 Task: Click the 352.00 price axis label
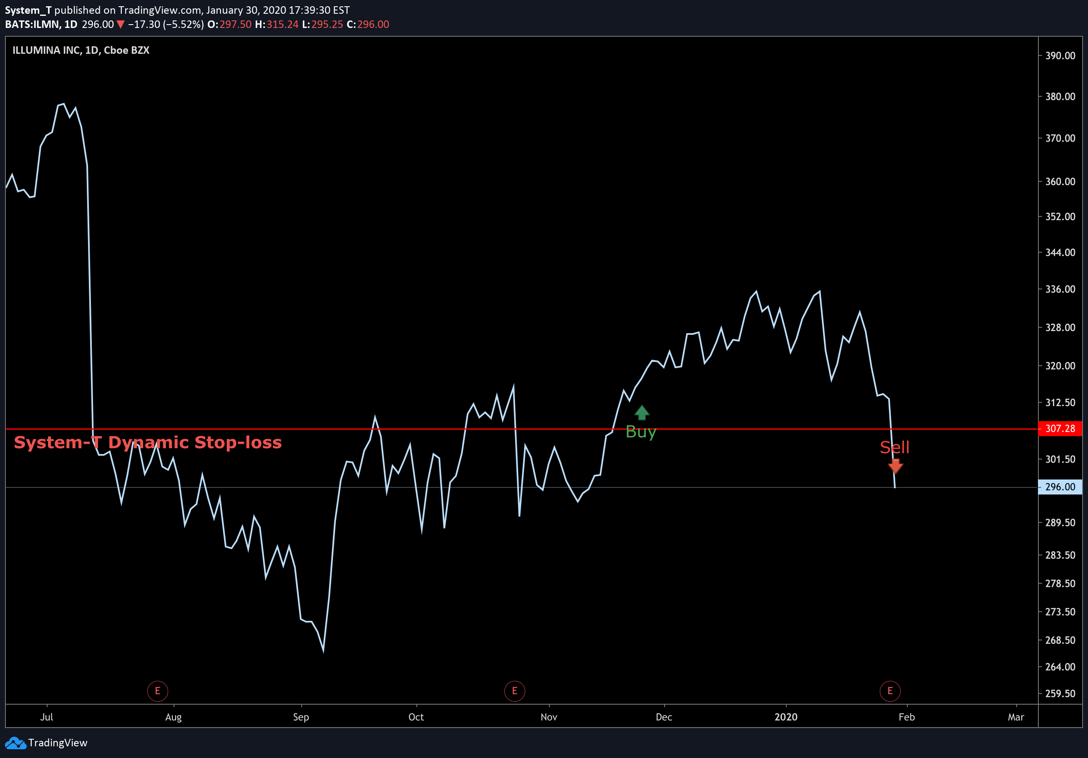pos(1060,216)
